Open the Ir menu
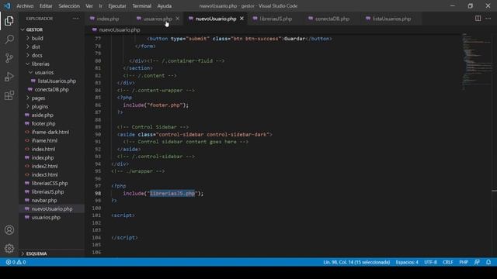 click(x=100, y=6)
